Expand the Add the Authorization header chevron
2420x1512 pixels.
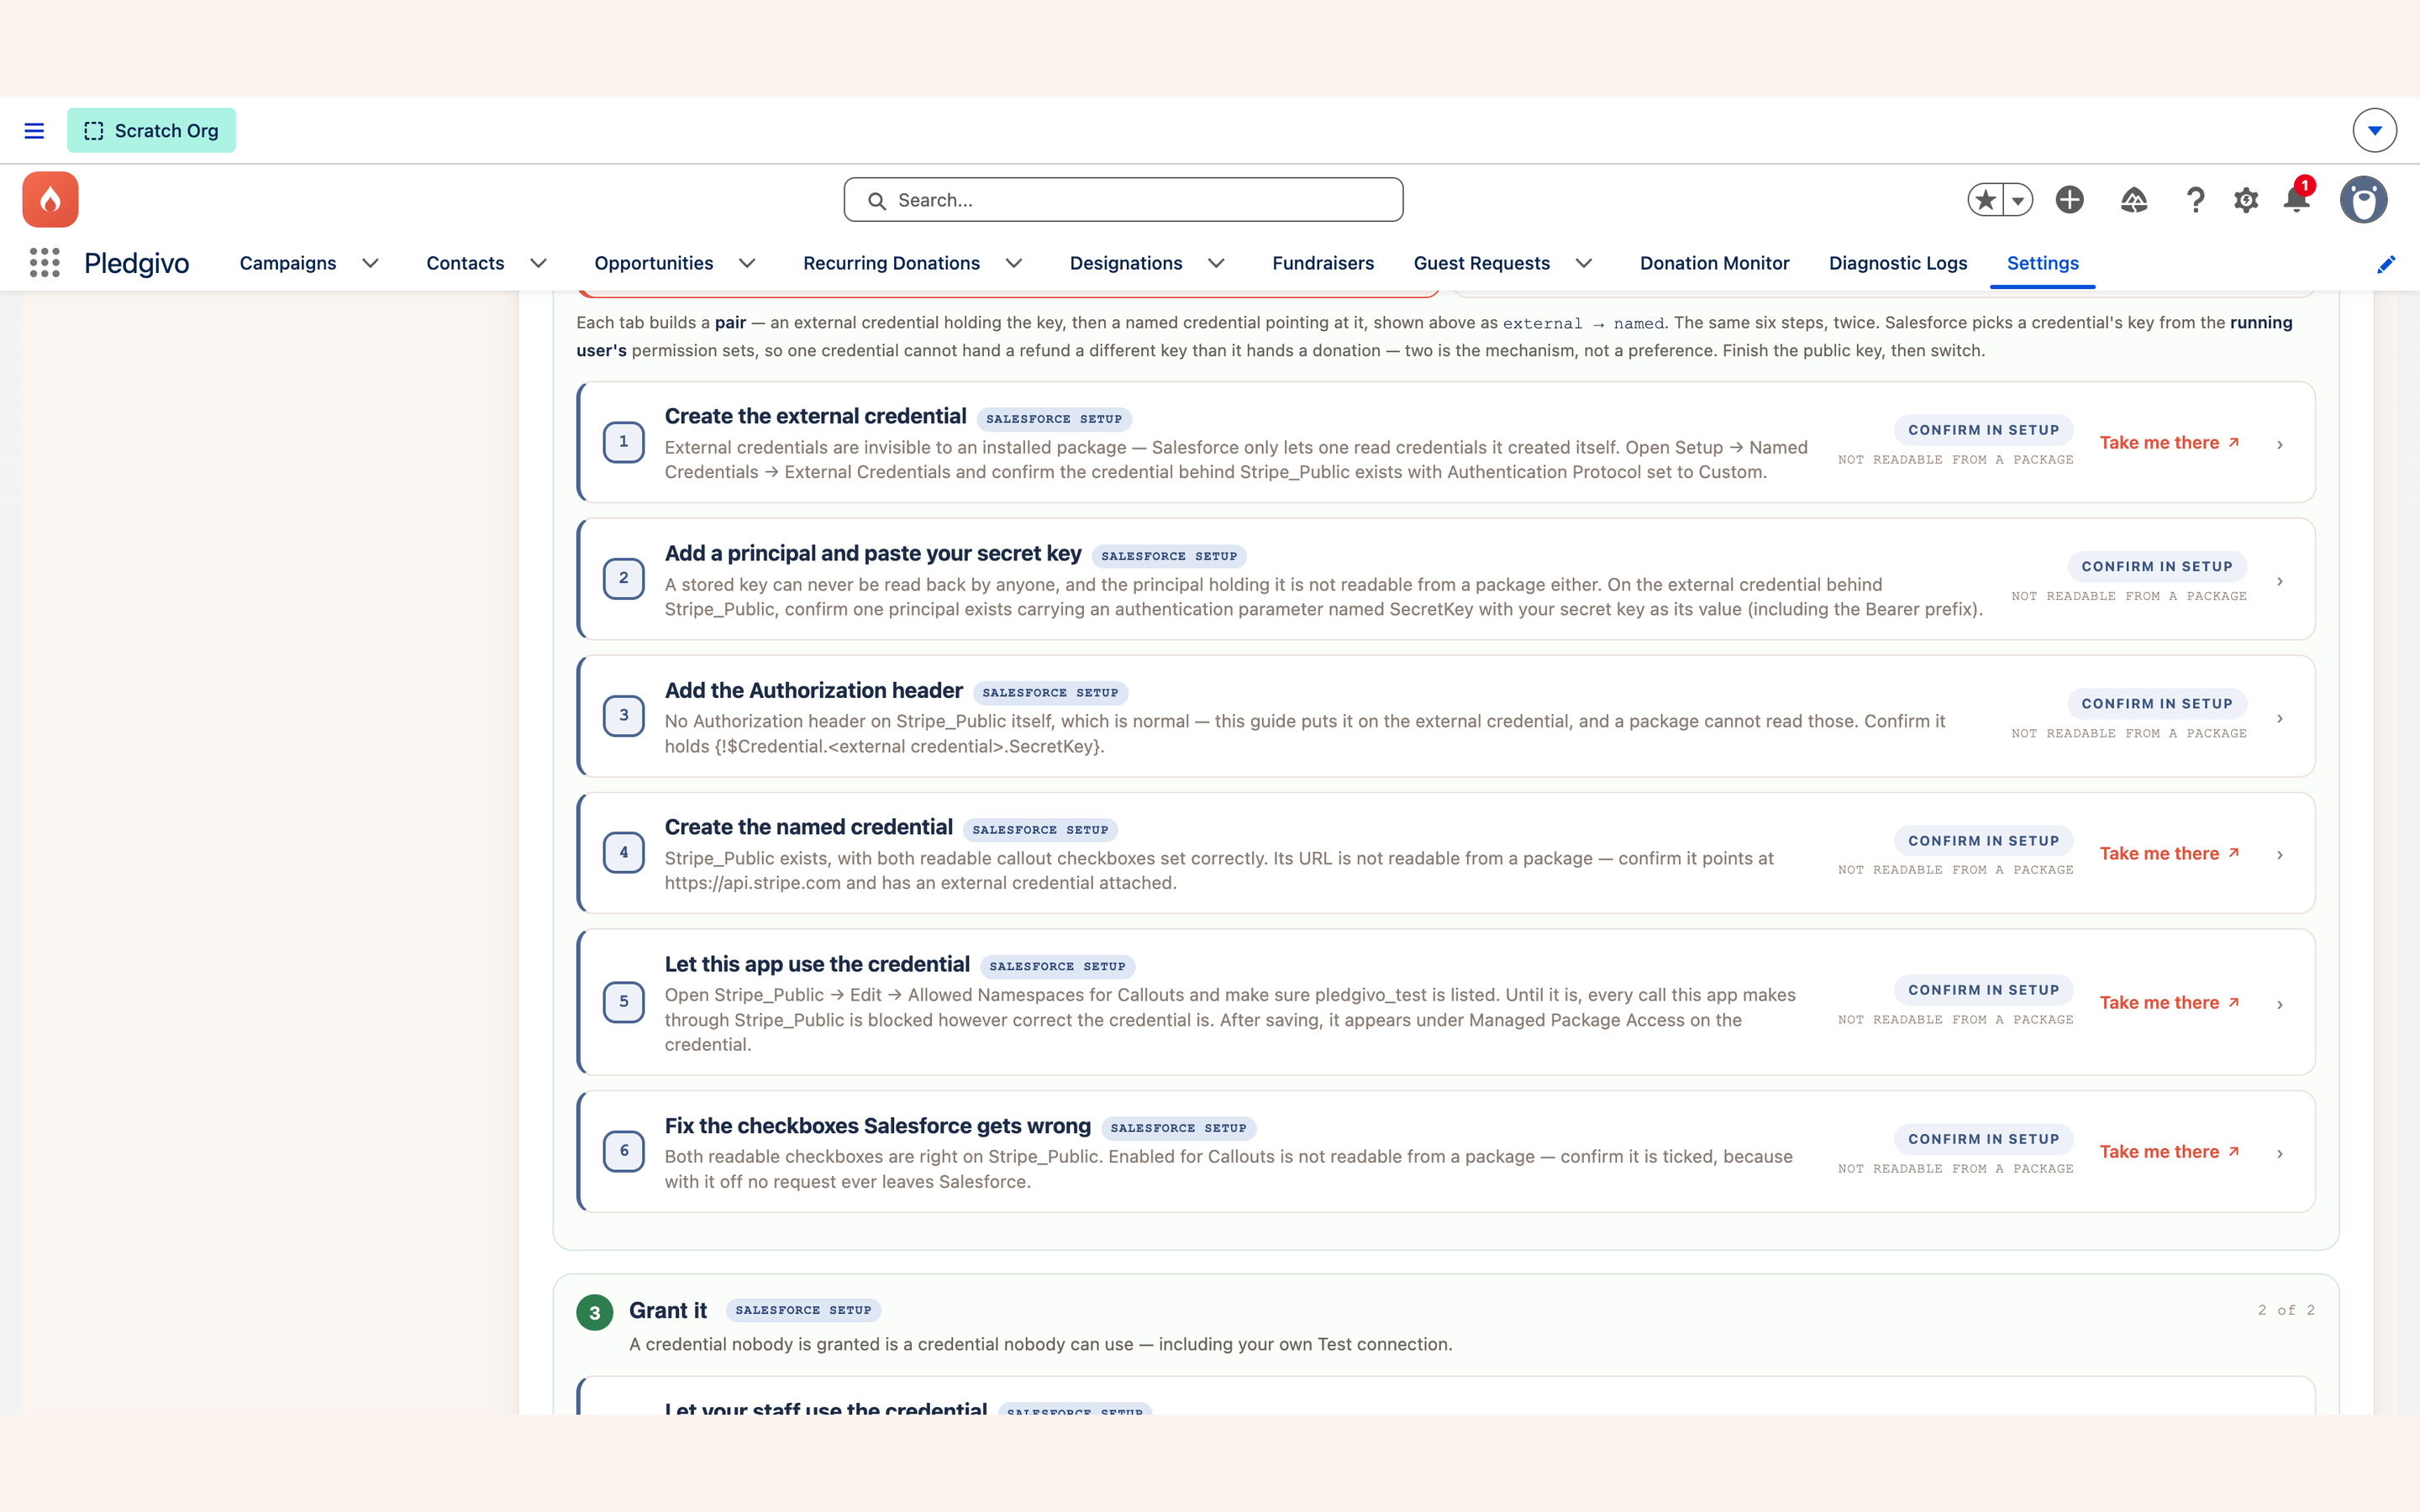pos(2280,718)
